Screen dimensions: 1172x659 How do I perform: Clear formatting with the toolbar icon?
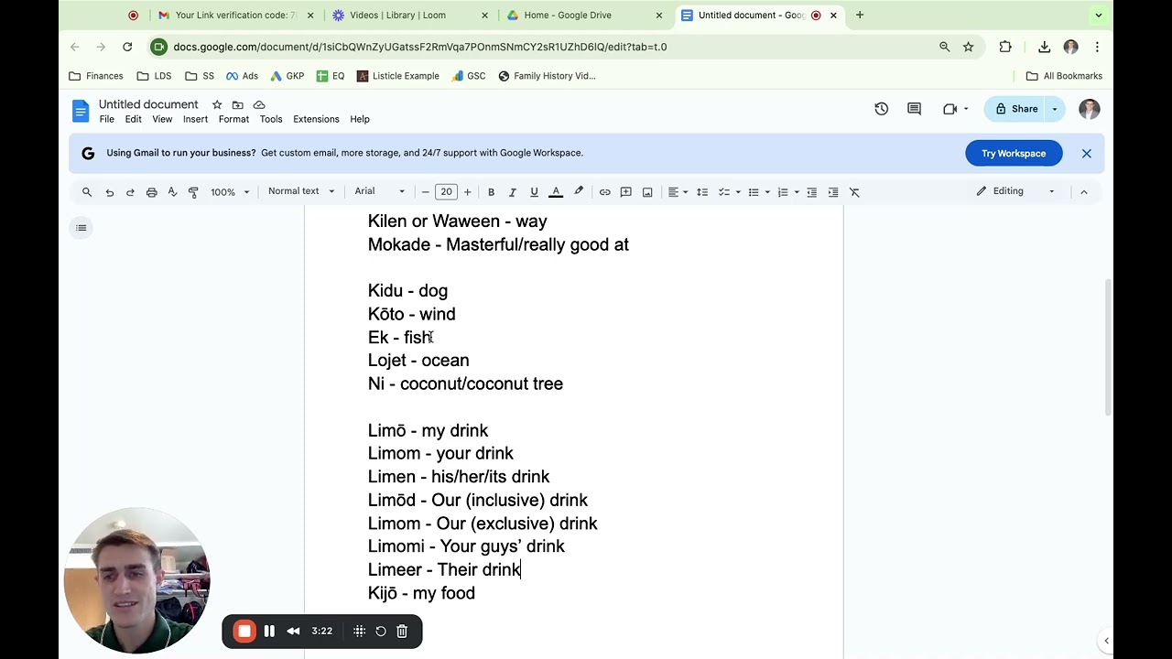(x=854, y=192)
